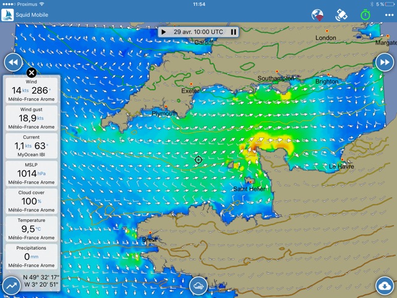This screenshot has width=397, height=298.
Task: Select the Precipitations 0 mm card
Action: [31, 257]
